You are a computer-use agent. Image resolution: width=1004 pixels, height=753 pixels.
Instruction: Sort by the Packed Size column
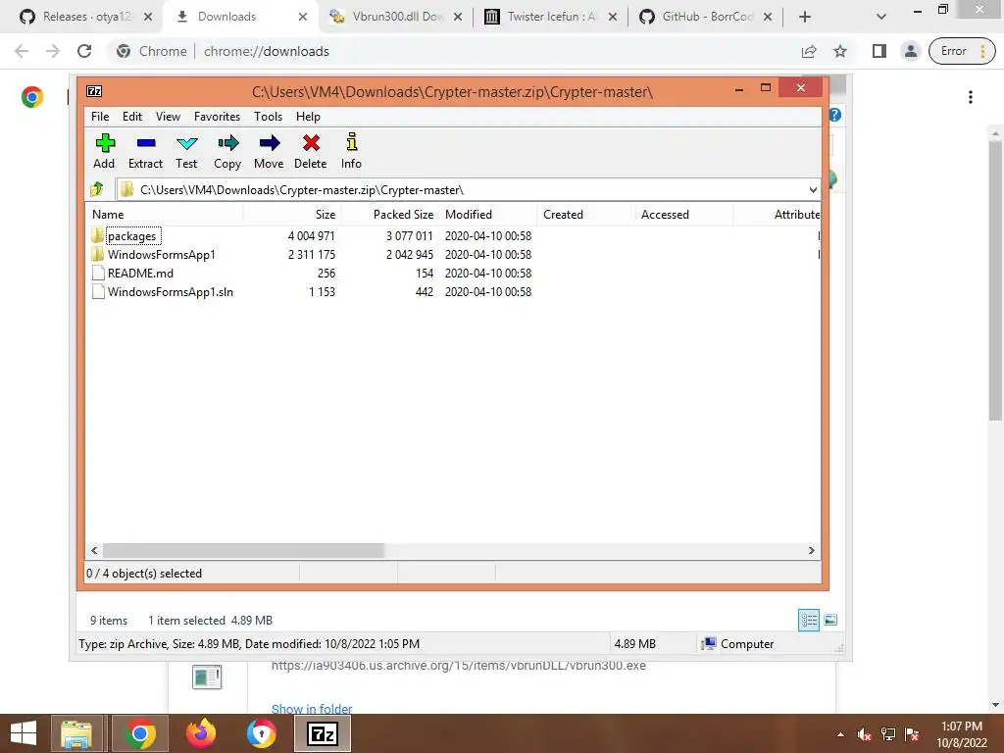[x=390, y=215]
